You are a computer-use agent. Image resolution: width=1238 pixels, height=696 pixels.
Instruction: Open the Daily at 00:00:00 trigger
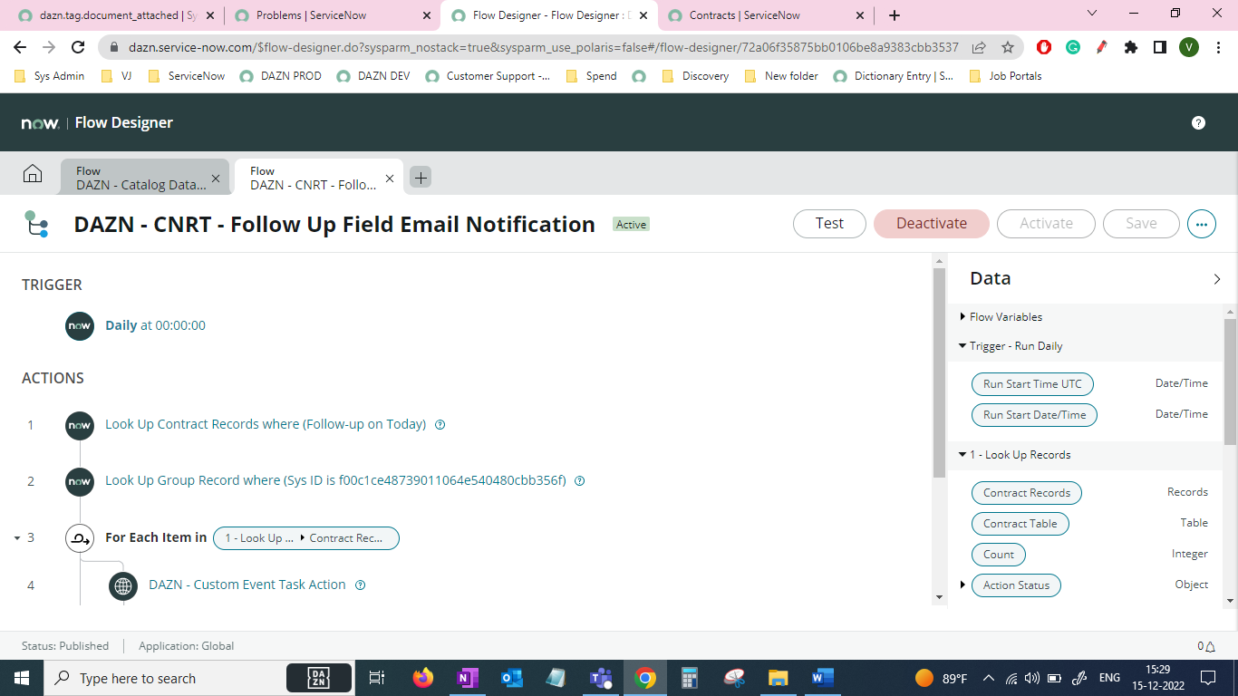coord(155,326)
